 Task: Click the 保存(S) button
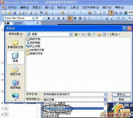click(121, 94)
